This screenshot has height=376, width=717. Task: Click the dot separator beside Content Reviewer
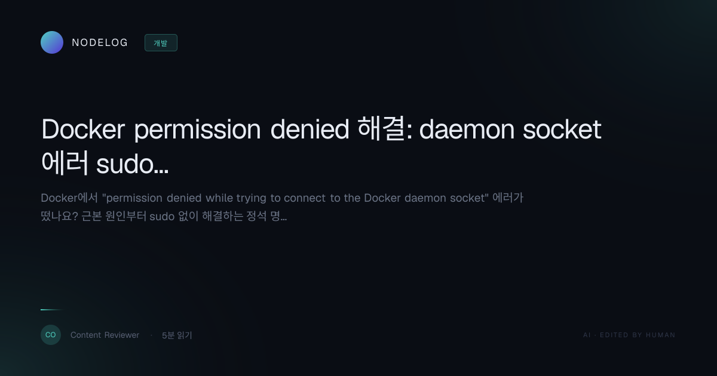(x=151, y=335)
